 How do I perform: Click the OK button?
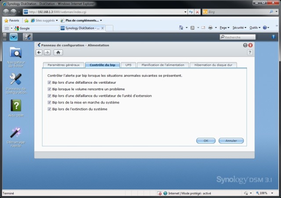coord(206,141)
